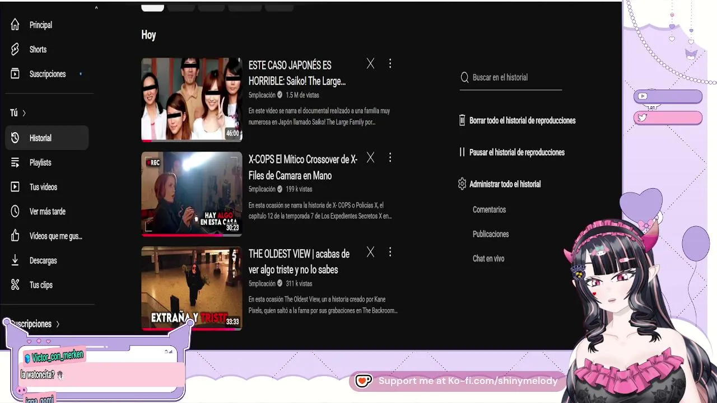Click the description text of THE OLDEST VIEW video
The height and width of the screenshot is (403, 717).
tap(323, 305)
